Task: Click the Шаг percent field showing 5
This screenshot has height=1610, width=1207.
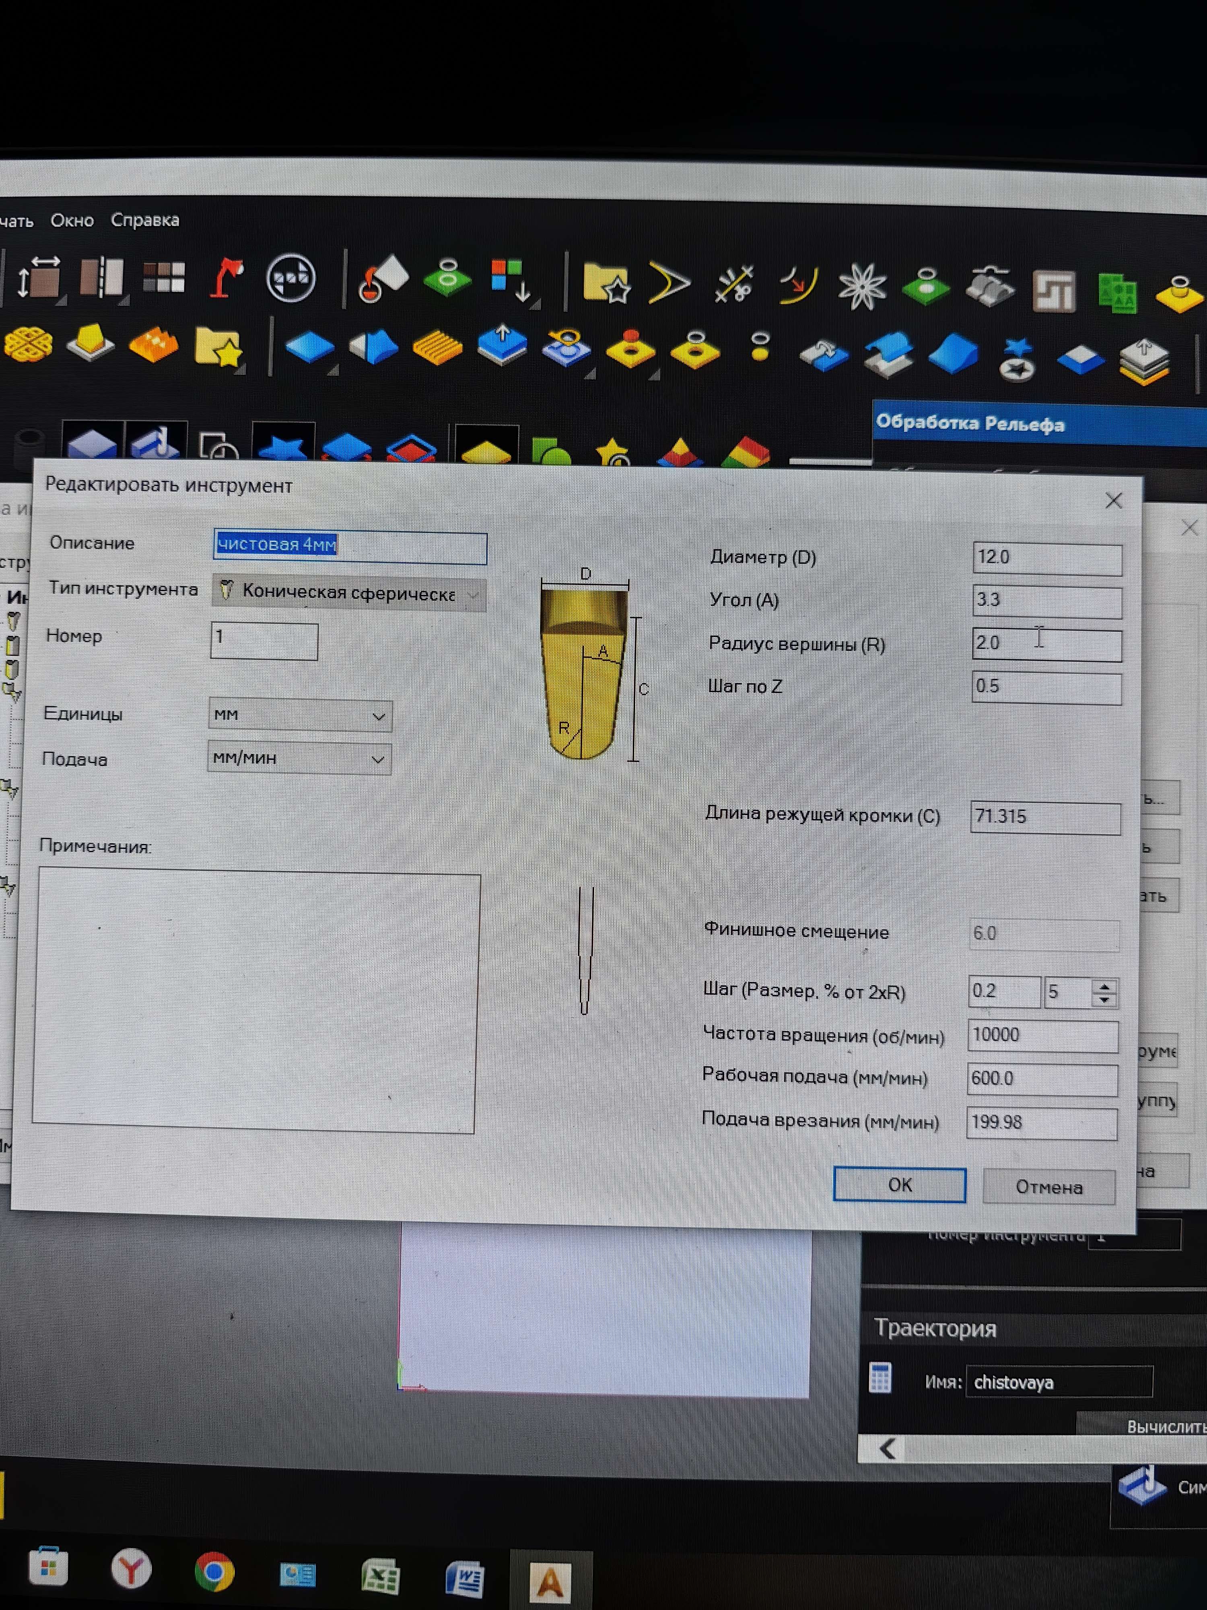Action: pyautogui.click(x=1068, y=993)
